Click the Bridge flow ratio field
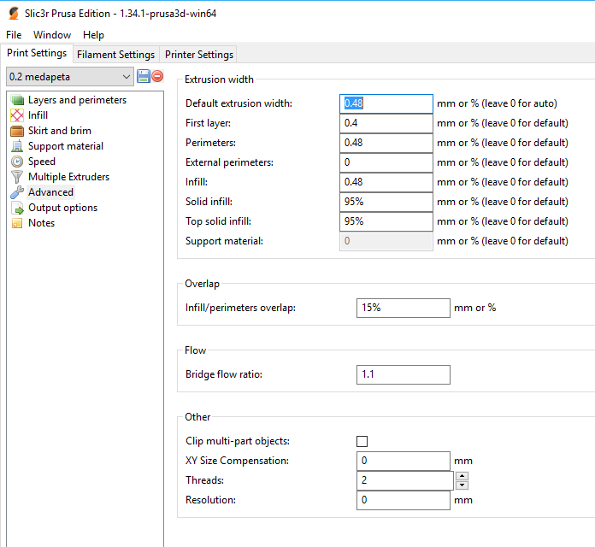595x547 pixels. 403,374
